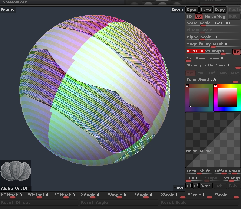Toggle the Rel strength button
The image size is (241, 209).
236,52
